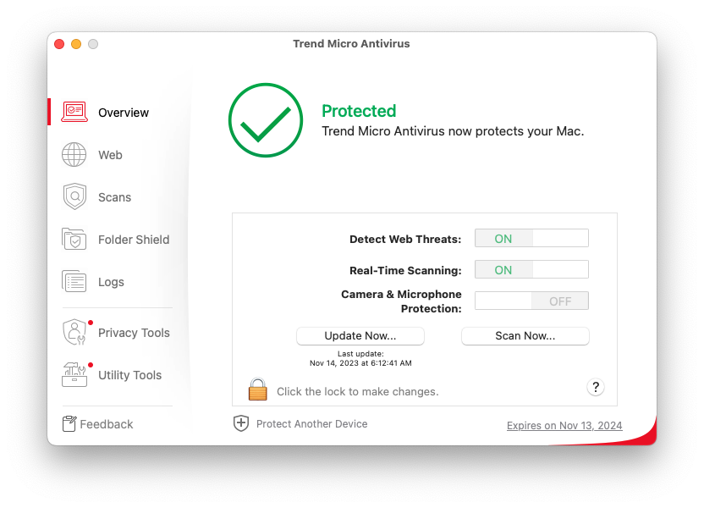Image resolution: width=704 pixels, height=508 pixels.
Task: Start a scan with Scan Now button
Action: click(525, 336)
